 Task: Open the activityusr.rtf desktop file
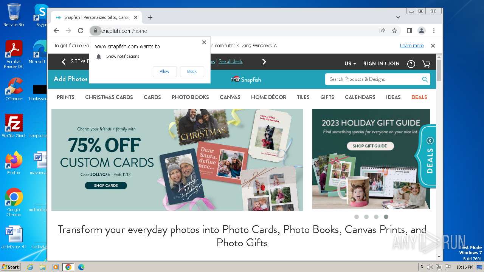point(14,237)
